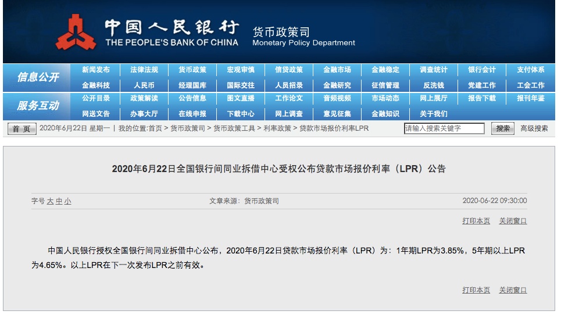561x318 pixels.
Task: Open the 信息公开 section tab
Action: [x=38, y=77]
